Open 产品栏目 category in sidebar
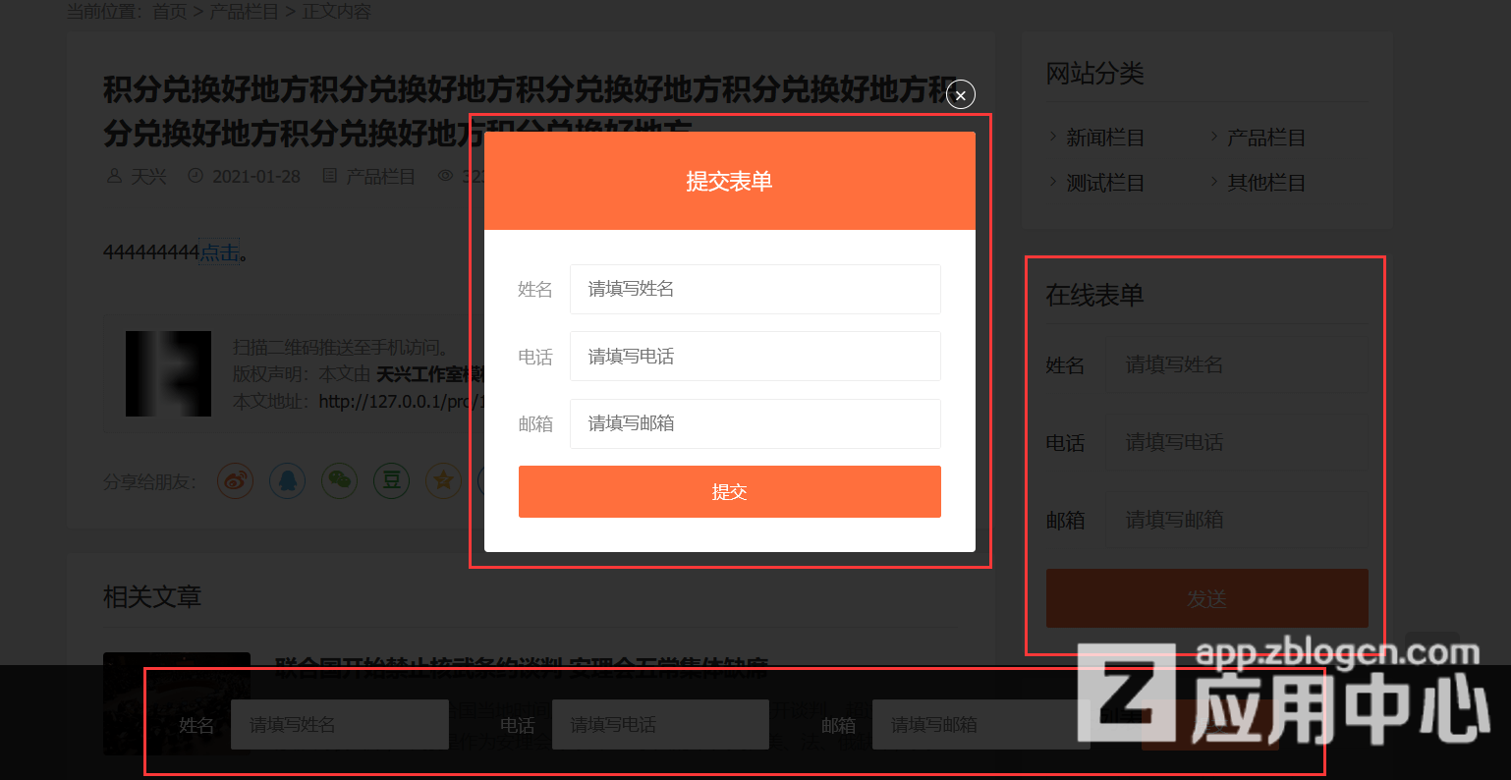 [x=1266, y=139]
